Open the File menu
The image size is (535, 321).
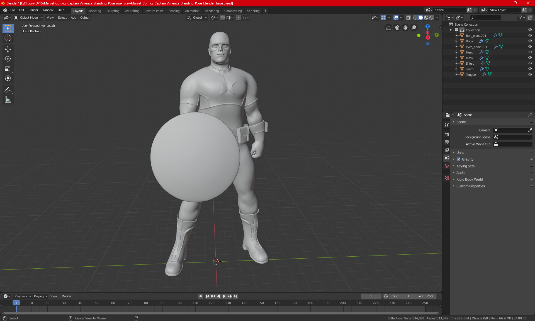click(x=12, y=10)
